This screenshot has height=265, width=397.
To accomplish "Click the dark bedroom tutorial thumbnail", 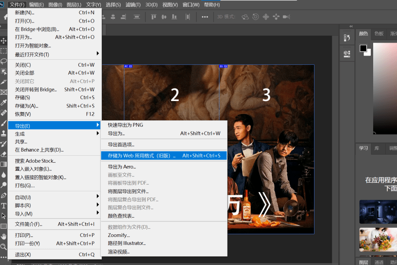I will tap(378, 211).
